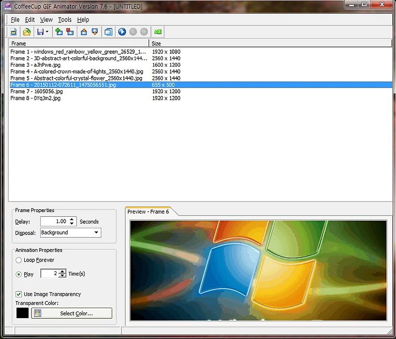Click the Move frame up icon
The height and width of the screenshot is (339, 396).
(x=84, y=32)
